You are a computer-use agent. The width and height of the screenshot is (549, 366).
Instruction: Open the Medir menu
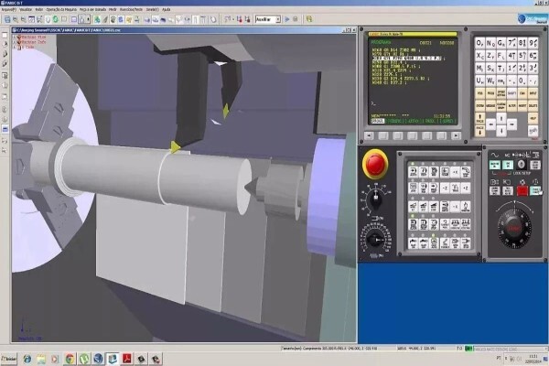tap(113, 10)
